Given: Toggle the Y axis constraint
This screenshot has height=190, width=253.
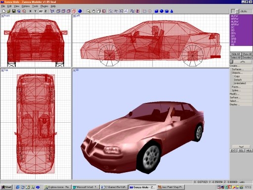Looking at the screenshot, I should (x=35, y=11).
